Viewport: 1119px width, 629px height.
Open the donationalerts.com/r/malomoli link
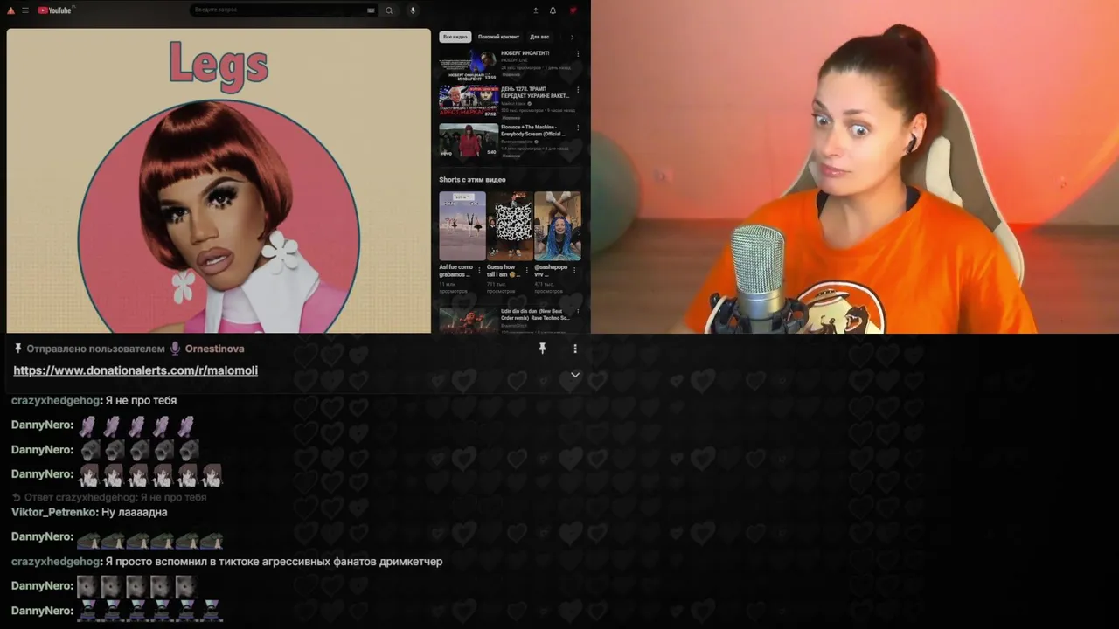[x=136, y=370]
